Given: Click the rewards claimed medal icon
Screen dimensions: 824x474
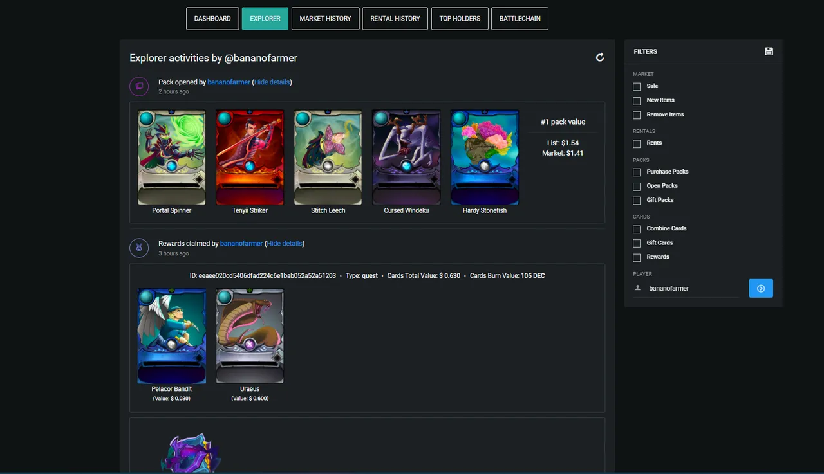Looking at the screenshot, I should [x=139, y=248].
